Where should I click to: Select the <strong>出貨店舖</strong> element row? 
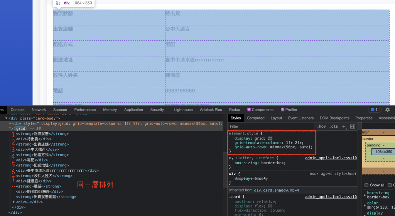pos(42,145)
